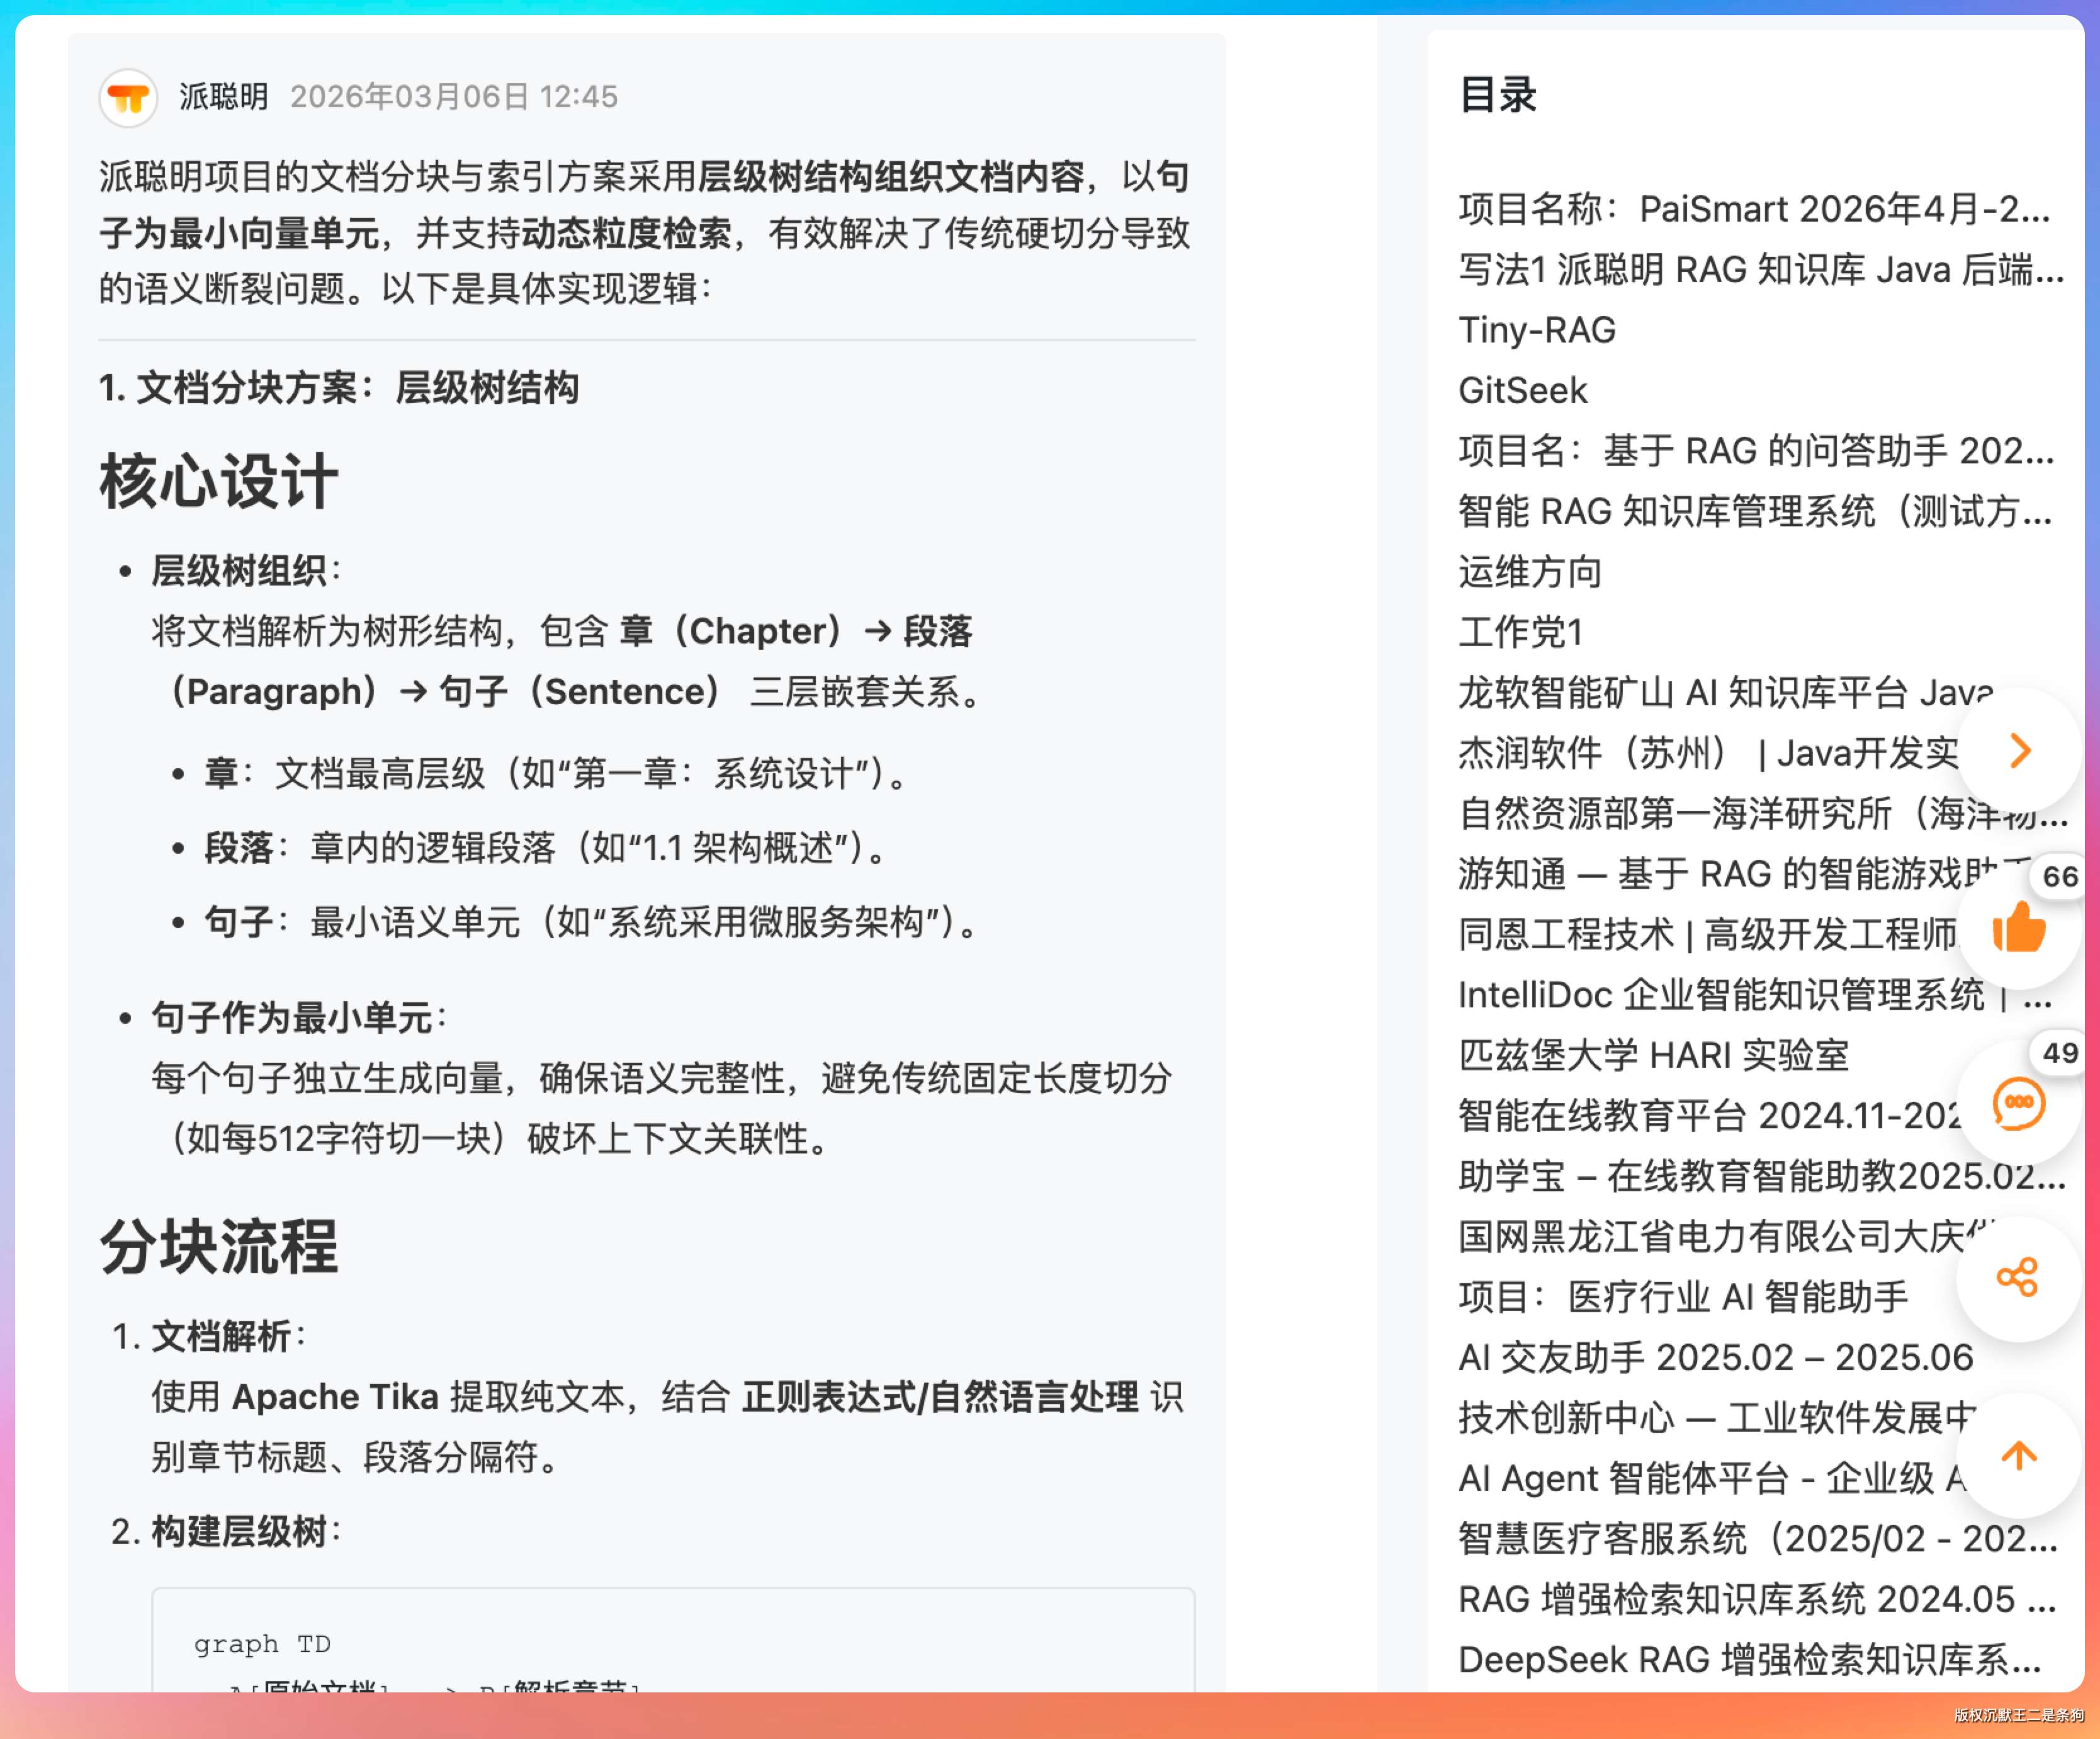Jump to GitSeek section in 目录
Viewport: 2100px width, 1739px height.
[1522, 390]
